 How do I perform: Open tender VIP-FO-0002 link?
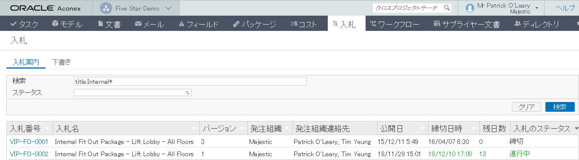[x=29, y=154]
